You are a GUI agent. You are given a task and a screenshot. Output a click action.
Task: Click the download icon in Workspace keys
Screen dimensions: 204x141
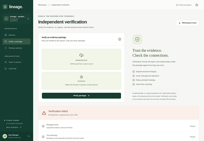tap(179, 23)
